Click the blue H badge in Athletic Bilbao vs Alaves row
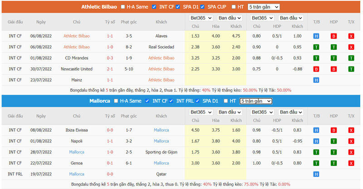The width and height of the screenshot is (363, 189). 316,36
